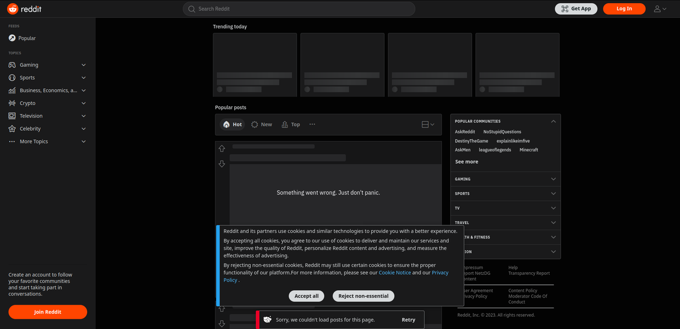The height and width of the screenshot is (329, 680).
Task: Click Retry to reload posts
Action: (x=409, y=320)
